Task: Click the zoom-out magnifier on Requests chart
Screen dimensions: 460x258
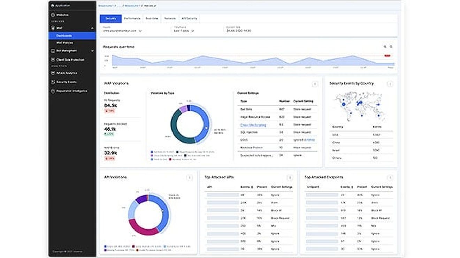Action: pyautogui.click(x=391, y=47)
